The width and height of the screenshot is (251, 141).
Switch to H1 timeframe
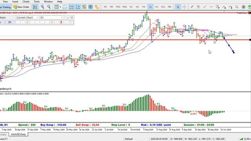click(x=131, y=7)
